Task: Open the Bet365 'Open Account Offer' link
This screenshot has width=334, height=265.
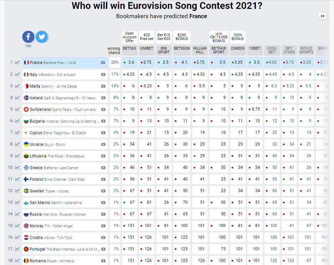Action: point(129,37)
